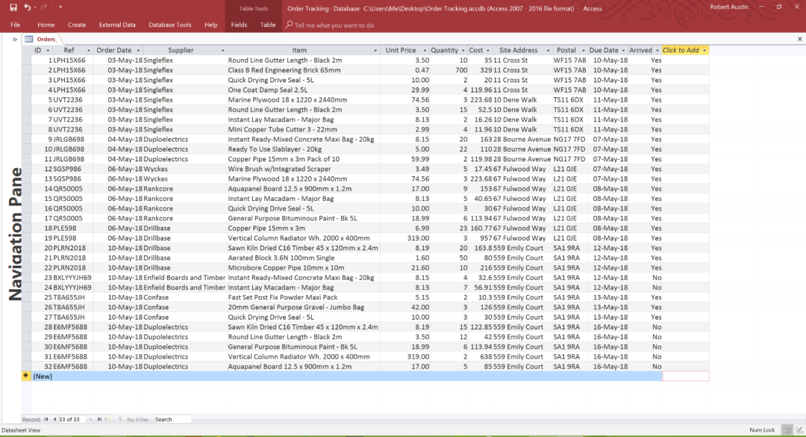Click the vertical Navigation Pane bar
The image size is (806, 437).
tap(16, 234)
